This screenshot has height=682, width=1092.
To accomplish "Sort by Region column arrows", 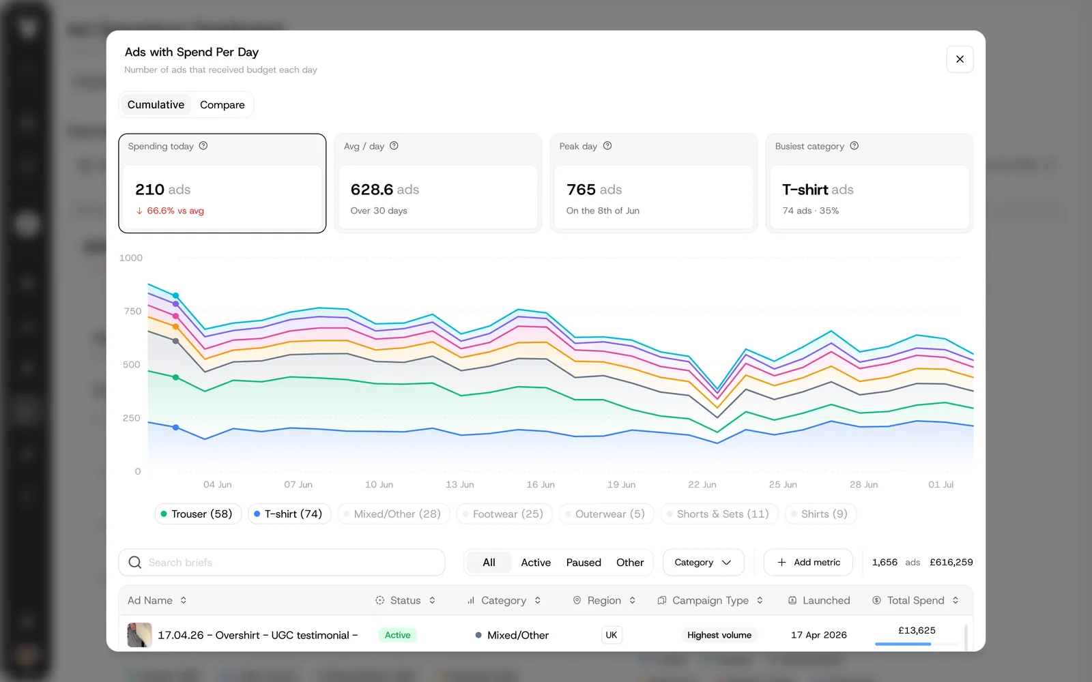I will click(633, 600).
